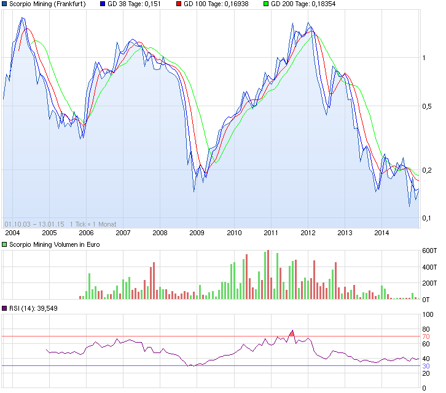
Task: Click the 2013 year axis label
Action: coord(345,233)
